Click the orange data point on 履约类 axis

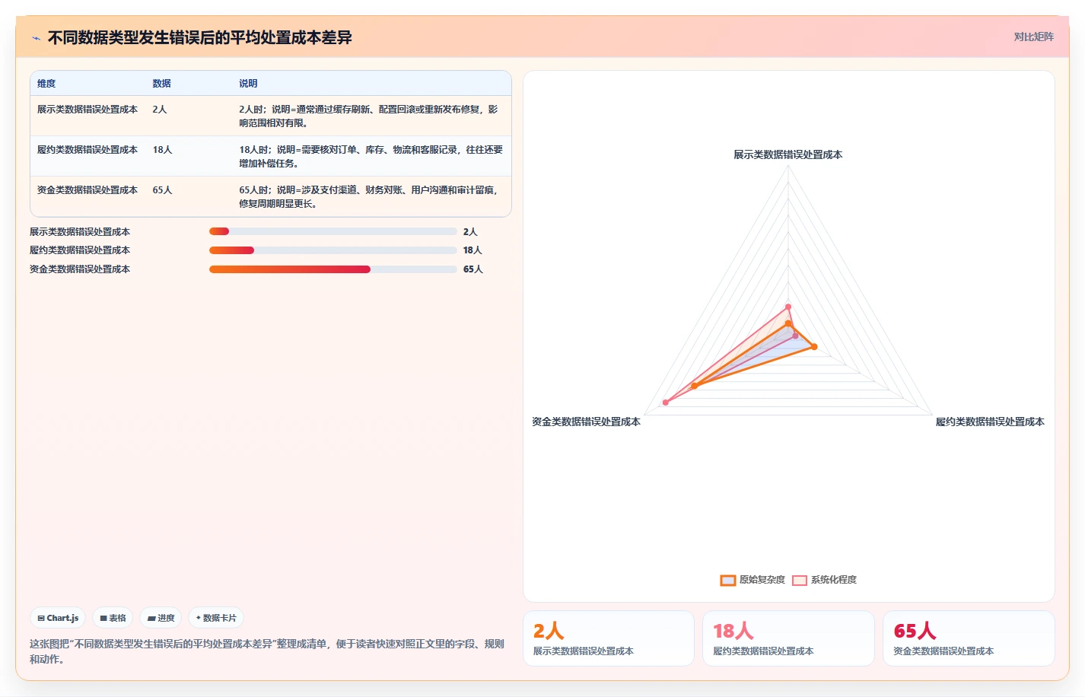(x=814, y=347)
